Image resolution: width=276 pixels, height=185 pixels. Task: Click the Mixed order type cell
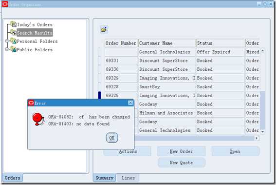click(253, 52)
